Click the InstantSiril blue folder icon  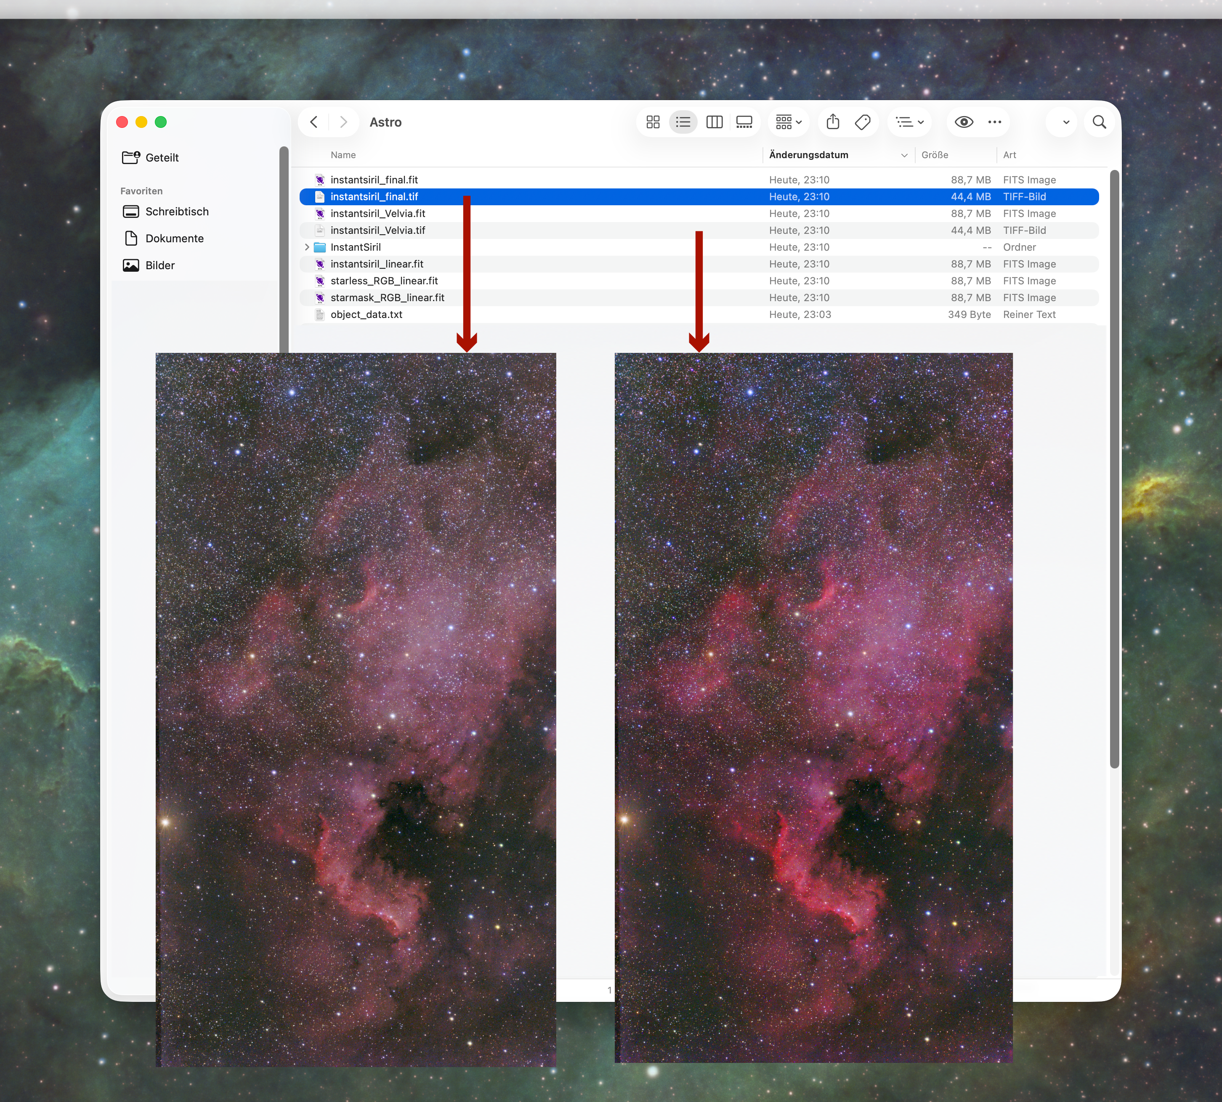(x=320, y=247)
